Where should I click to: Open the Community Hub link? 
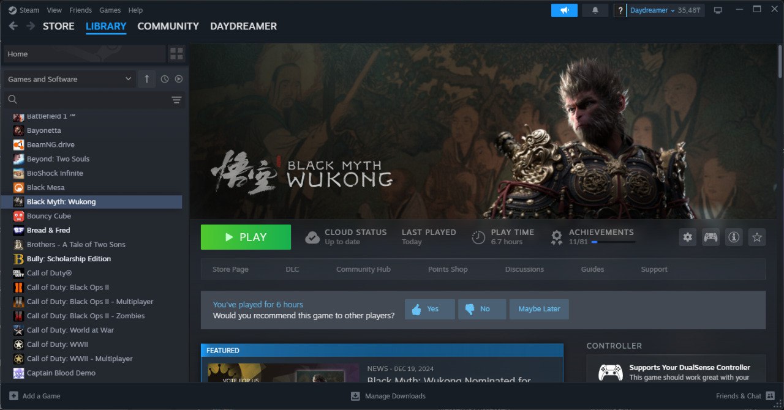tap(363, 269)
